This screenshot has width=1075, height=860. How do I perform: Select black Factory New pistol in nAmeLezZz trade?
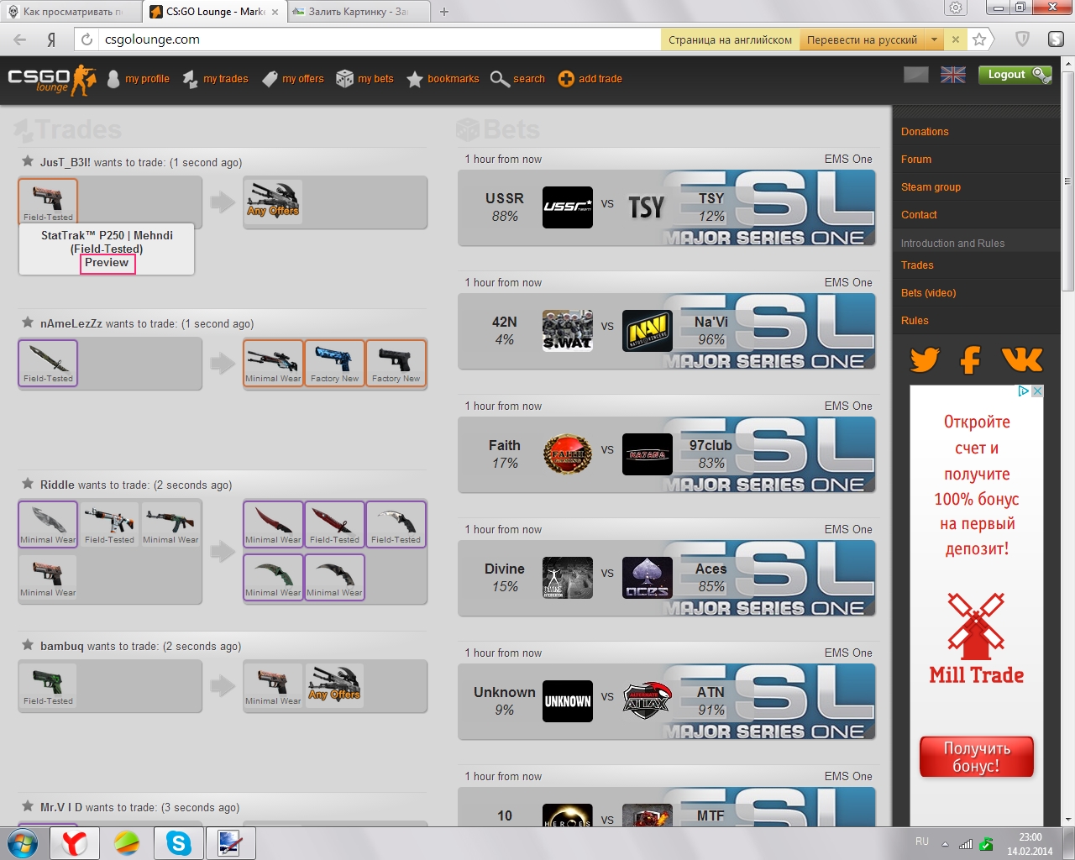[x=396, y=363]
